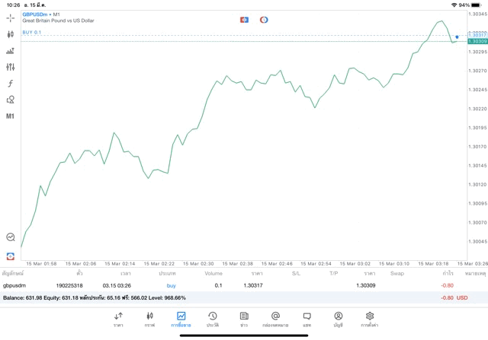
Task: Tap the 0.1 volume cell
Action: [219, 285]
